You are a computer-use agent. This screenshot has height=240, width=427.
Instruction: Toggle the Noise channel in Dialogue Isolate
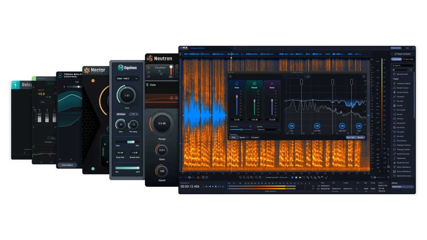click(272, 84)
